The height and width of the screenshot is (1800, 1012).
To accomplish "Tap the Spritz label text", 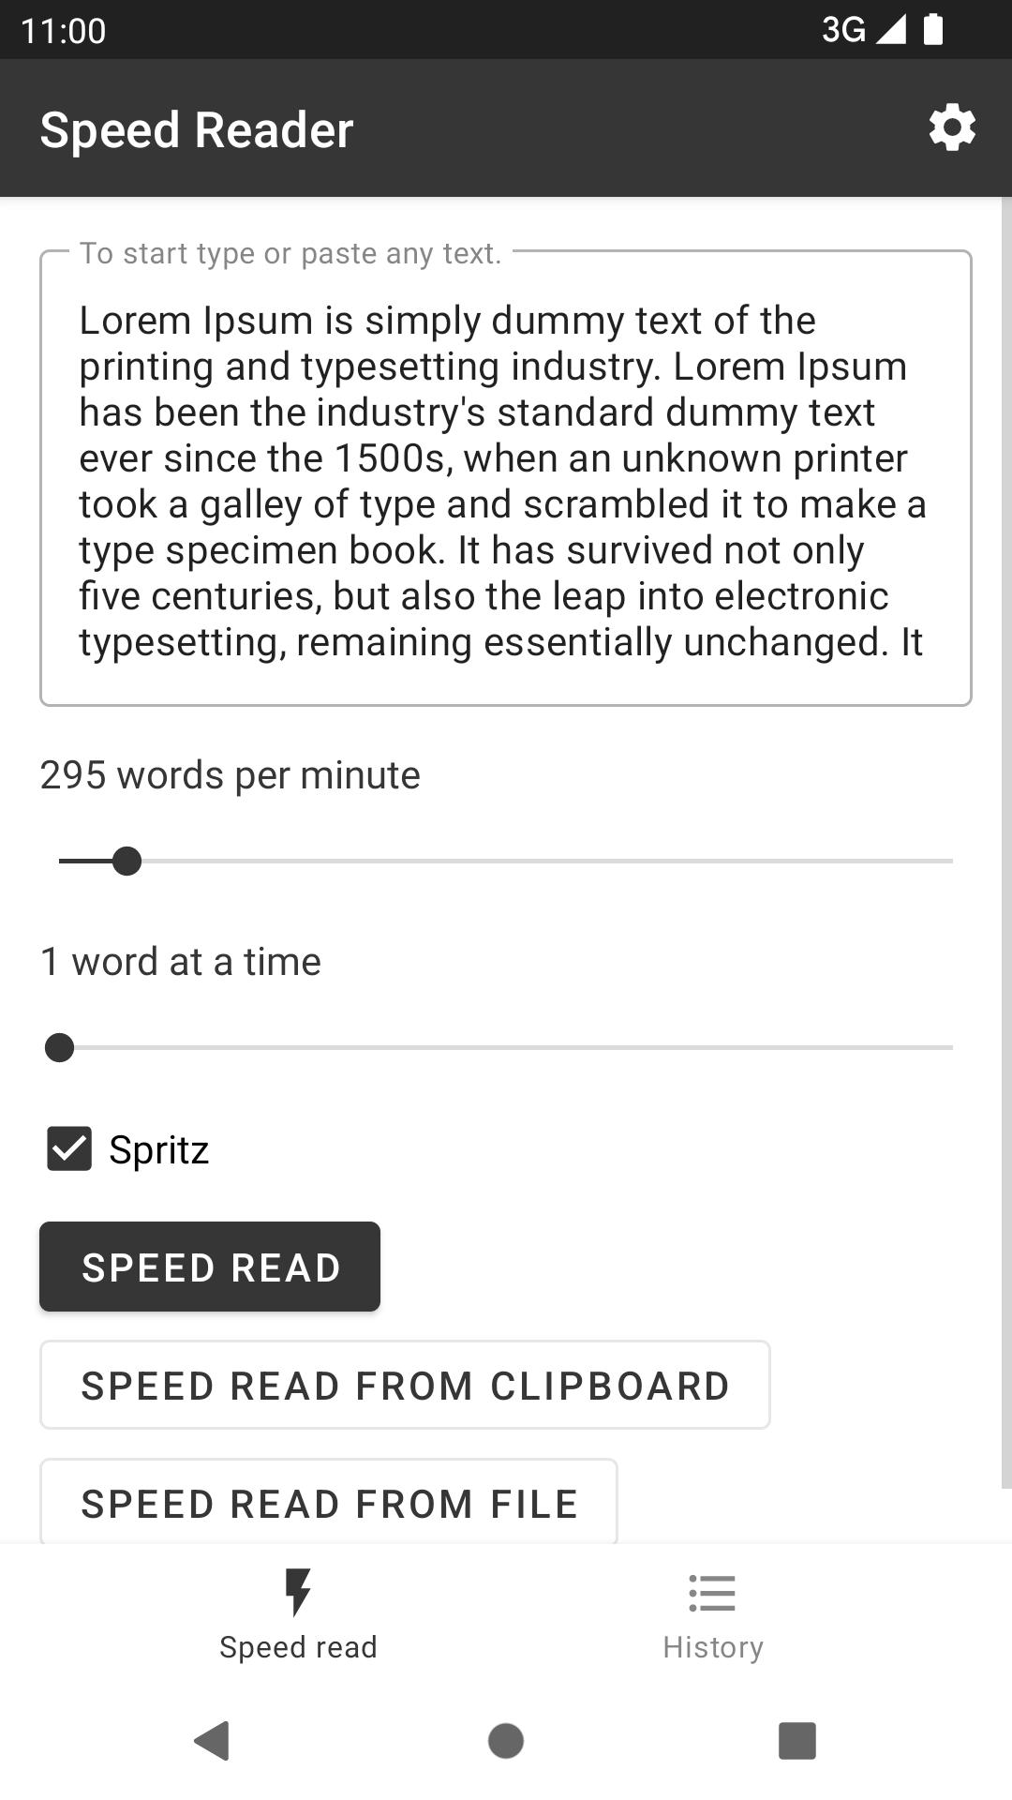I will [x=159, y=1150].
